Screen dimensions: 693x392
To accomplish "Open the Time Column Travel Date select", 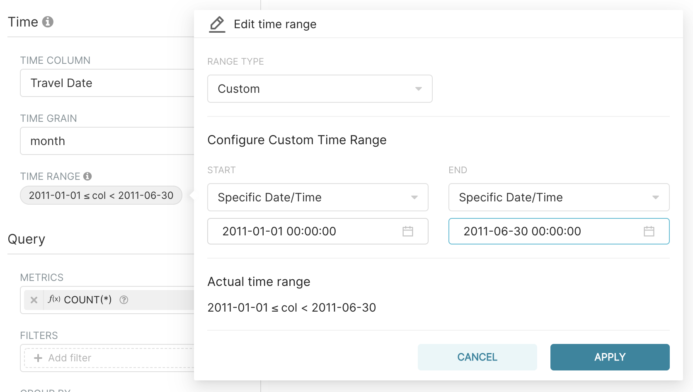I will click(107, 83).
